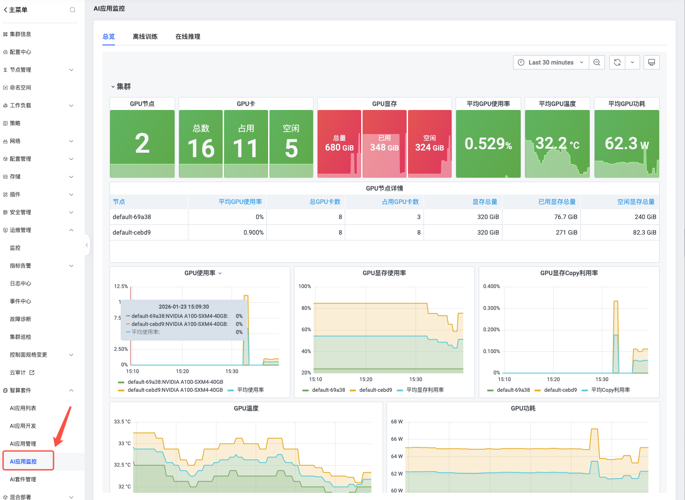Open AI应用列表 in the sidebar
The height and width of the screenshot is (500, 685).
click(x=23, y=408)
